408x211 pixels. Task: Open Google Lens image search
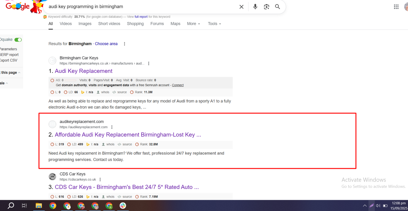pos(266,7)
